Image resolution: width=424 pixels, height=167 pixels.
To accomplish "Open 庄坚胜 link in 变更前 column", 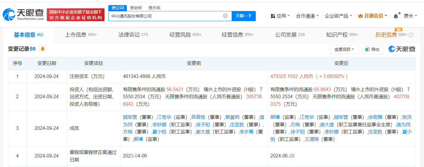I will 237,124.
